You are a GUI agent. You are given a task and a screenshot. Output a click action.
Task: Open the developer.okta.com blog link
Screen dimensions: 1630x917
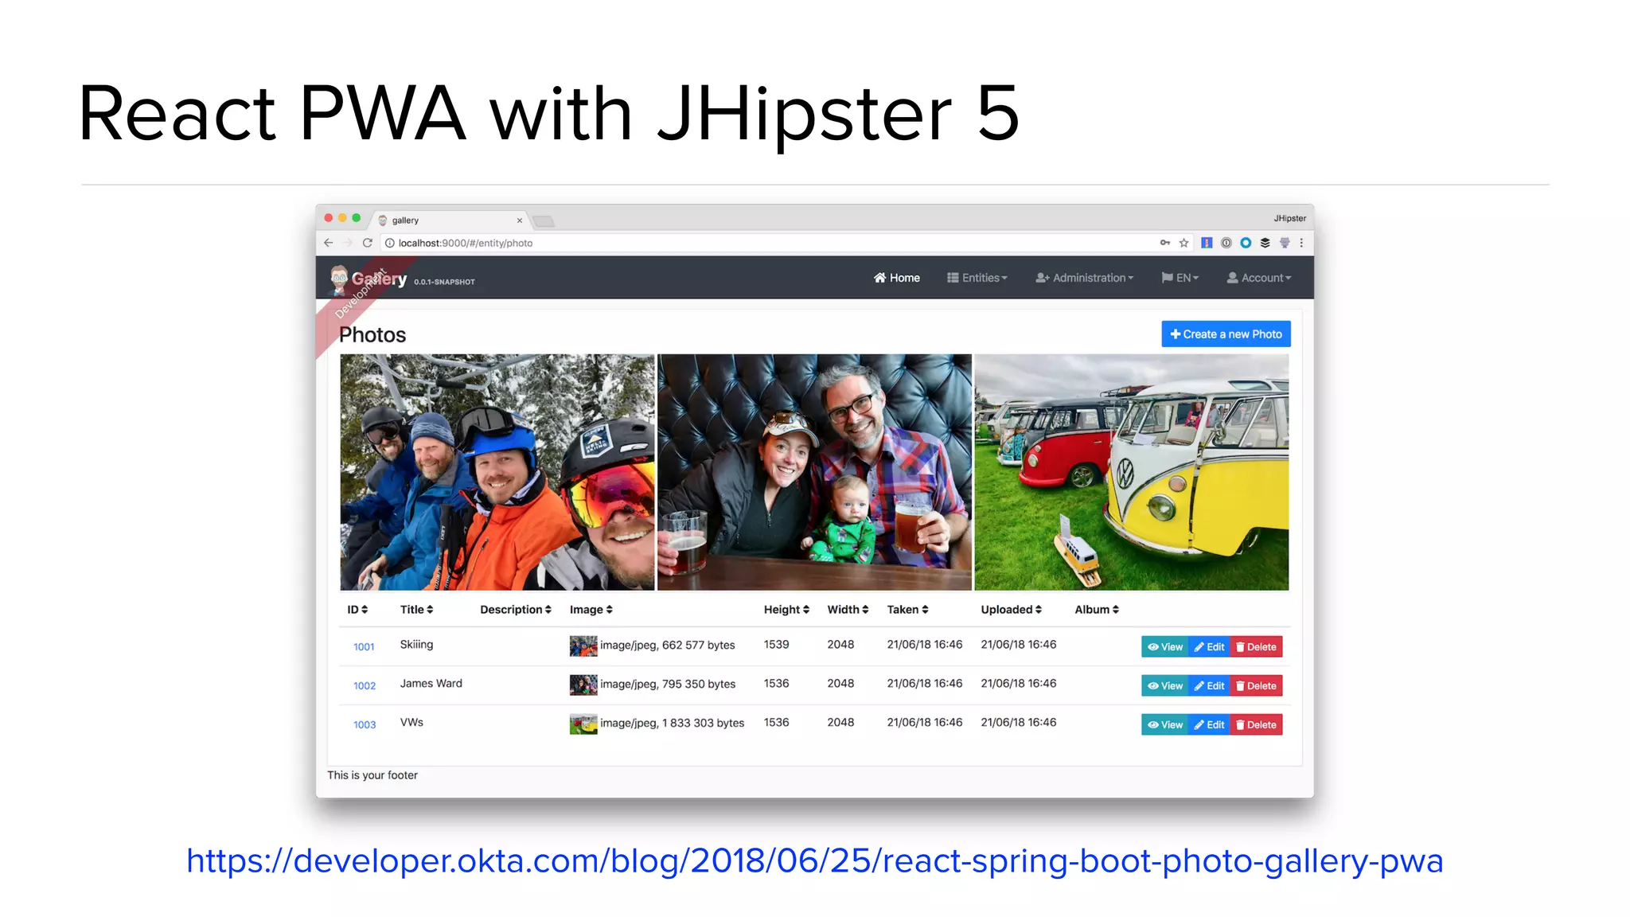(x=814, y=861)
